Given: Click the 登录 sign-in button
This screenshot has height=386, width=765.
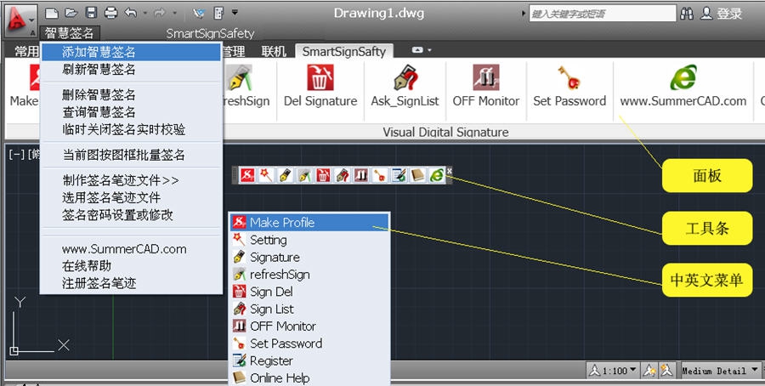Looking at the screenshot, I should click(722, 14).
